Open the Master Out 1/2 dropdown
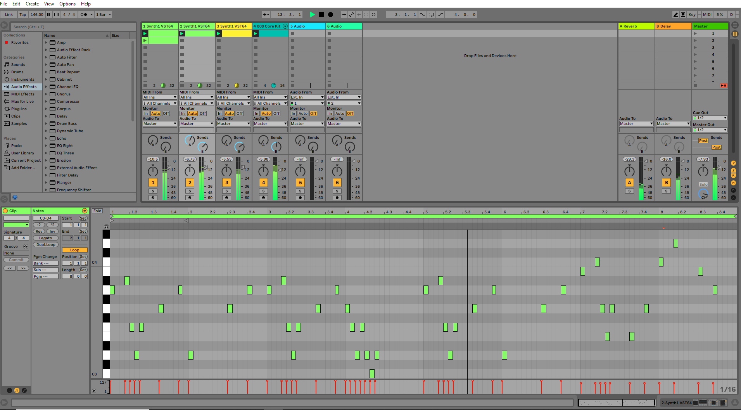Image resolution: width=741 pixels, height=410 pixels. pos(710,130)
